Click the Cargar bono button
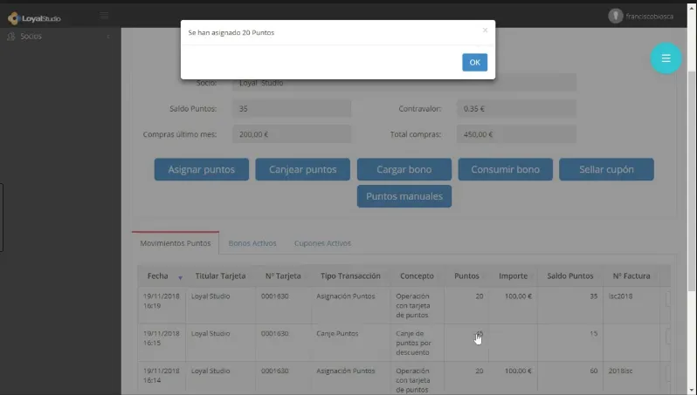Image resolution: width=697 pixels, height=395 pixels. click(x=404, y=169)
